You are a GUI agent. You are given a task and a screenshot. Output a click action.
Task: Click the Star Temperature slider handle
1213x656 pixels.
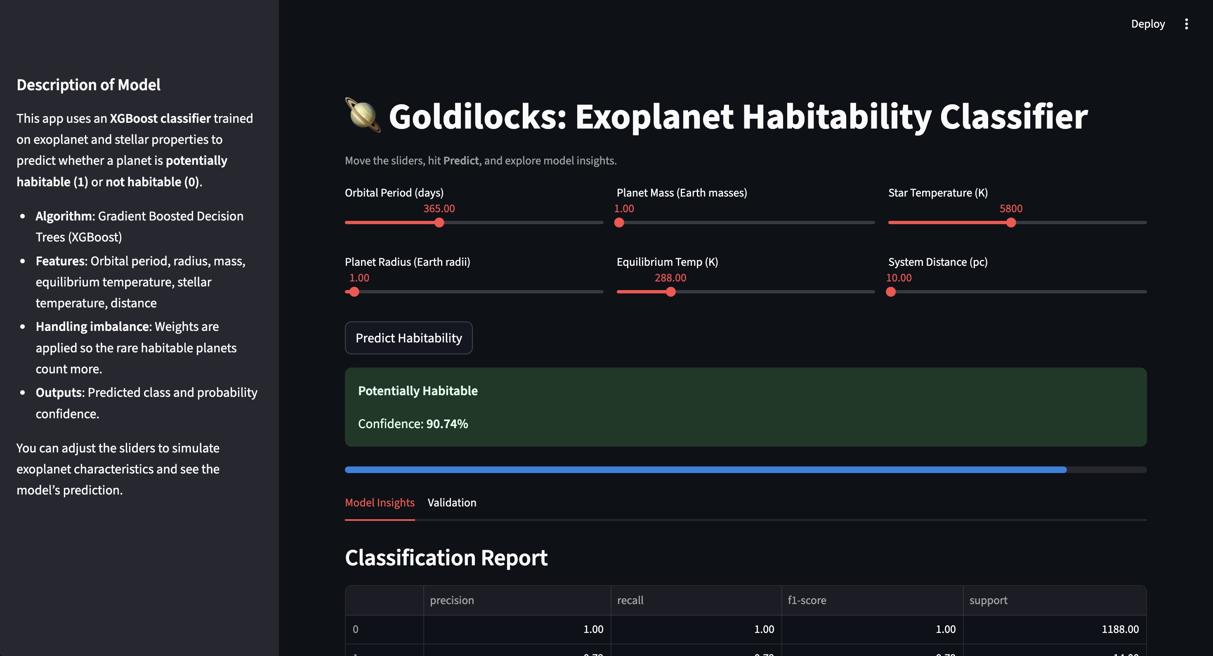pos(1010,223)
